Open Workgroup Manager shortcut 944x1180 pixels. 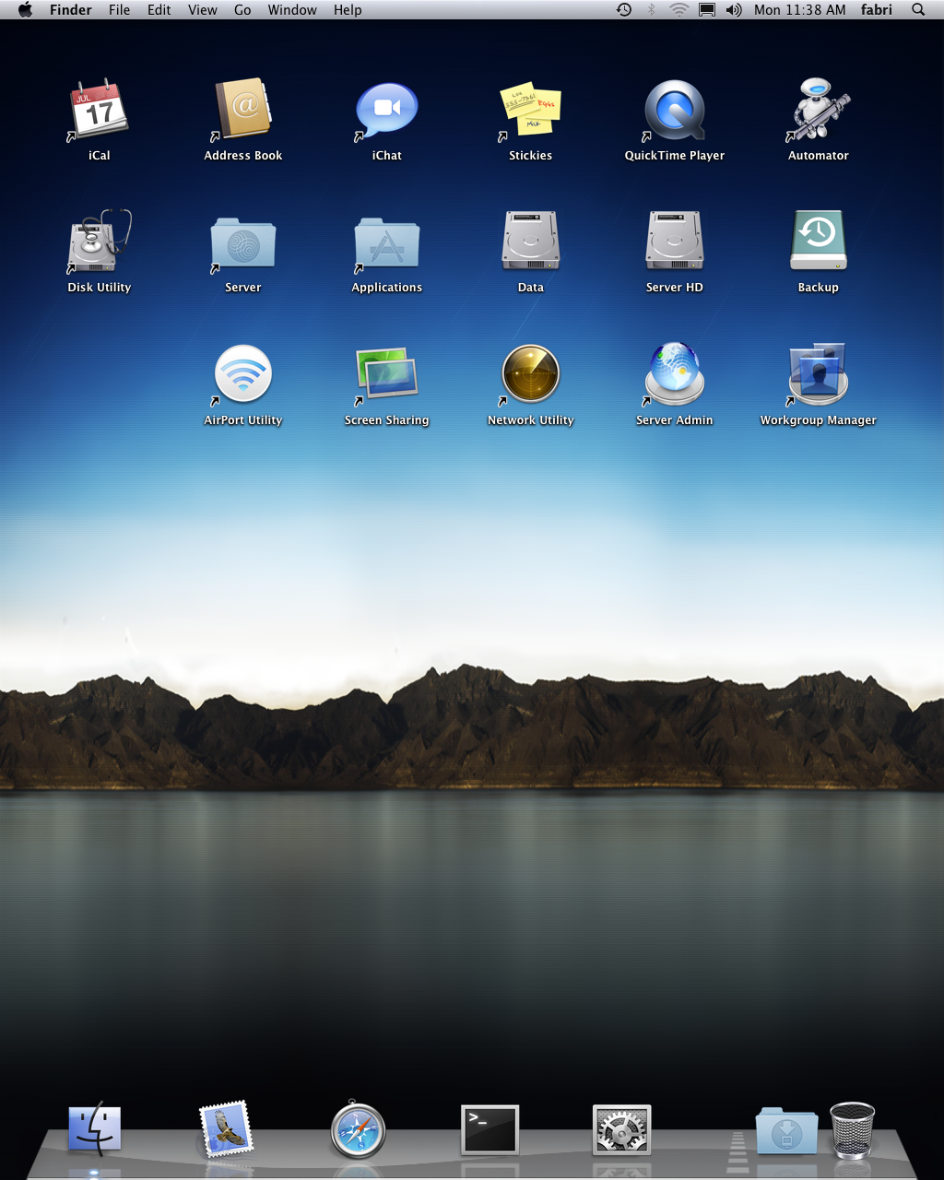click(x=819, y=374)
